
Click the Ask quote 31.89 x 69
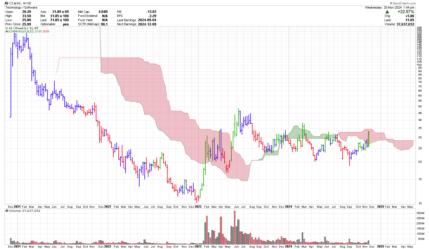point(60,12)
